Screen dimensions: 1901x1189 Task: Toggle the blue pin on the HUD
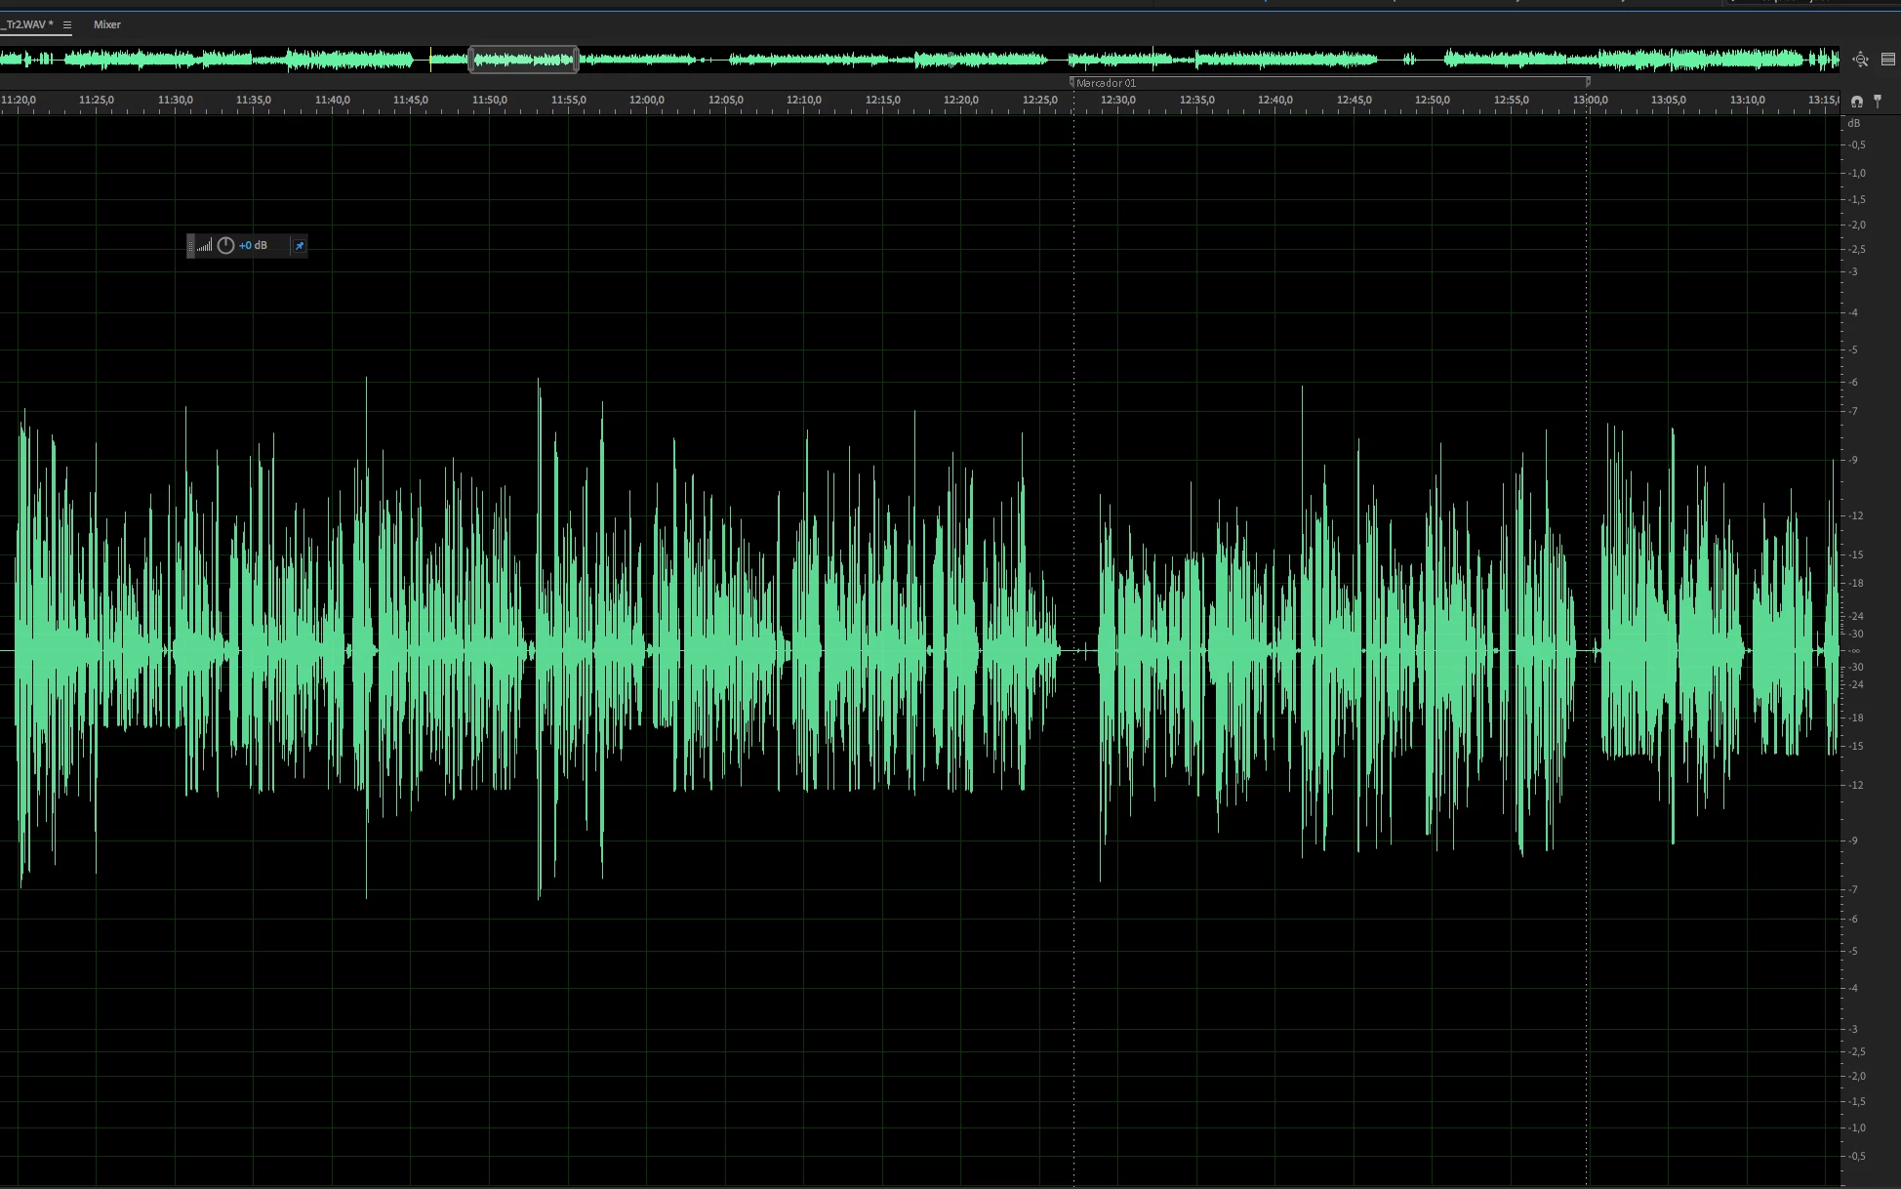[x=300, y=246]
